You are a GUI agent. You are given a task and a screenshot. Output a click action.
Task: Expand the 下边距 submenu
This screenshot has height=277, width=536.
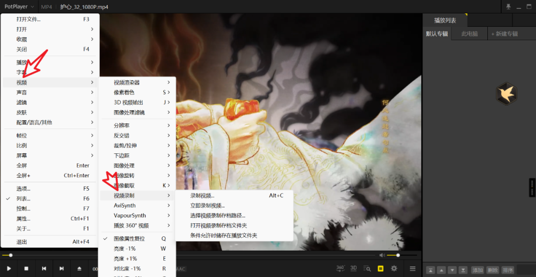137,155
